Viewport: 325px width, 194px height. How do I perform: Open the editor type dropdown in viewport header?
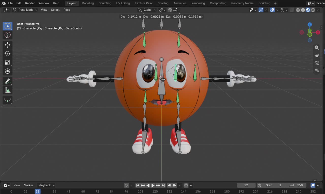(7, 10)
